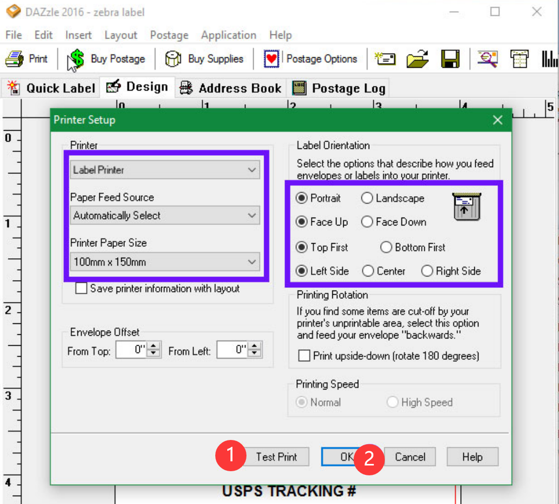Click the page layout icon in toolbar

[519, 58]
